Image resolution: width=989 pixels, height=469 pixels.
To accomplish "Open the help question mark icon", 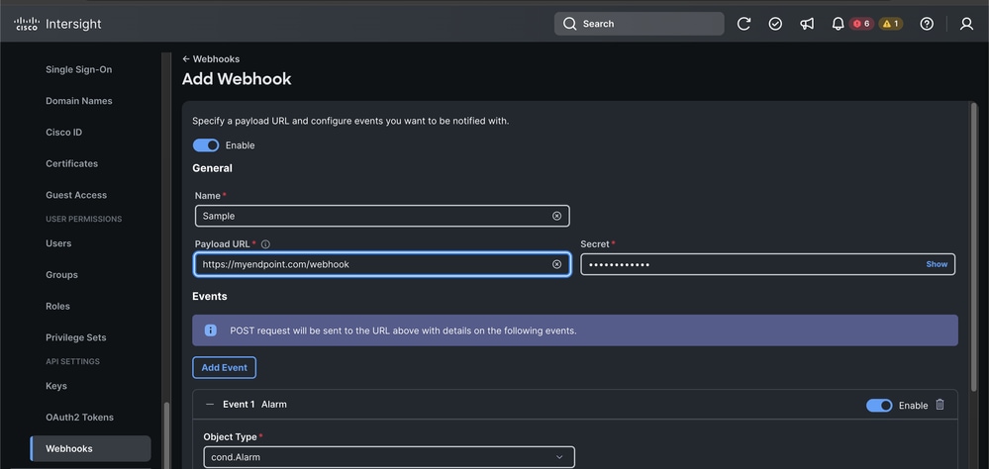I will point(927,24).
